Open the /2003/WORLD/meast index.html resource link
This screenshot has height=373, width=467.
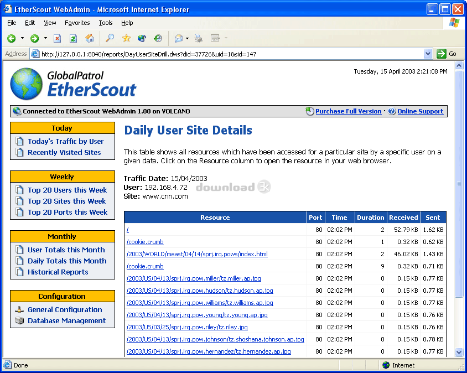[197, 254]
